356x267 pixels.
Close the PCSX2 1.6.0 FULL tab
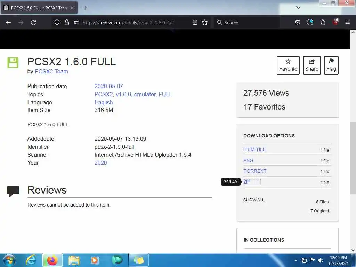[72, 8]
